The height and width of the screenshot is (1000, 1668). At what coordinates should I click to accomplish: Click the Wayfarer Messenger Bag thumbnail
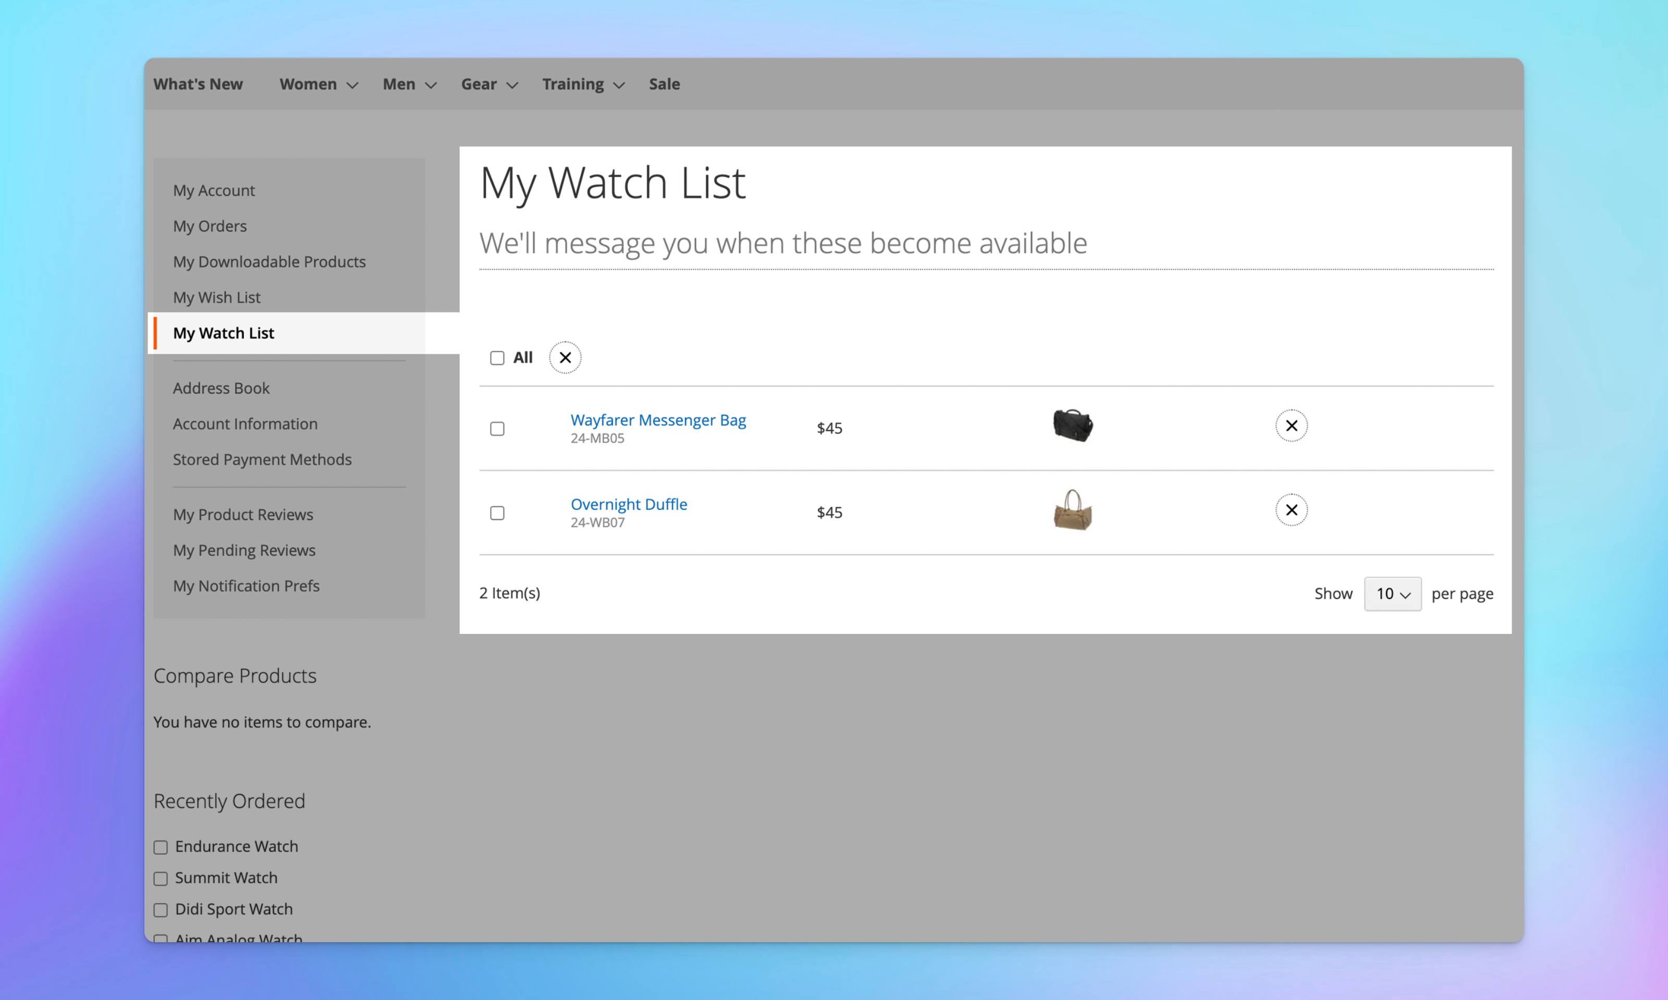point(1070,426)
